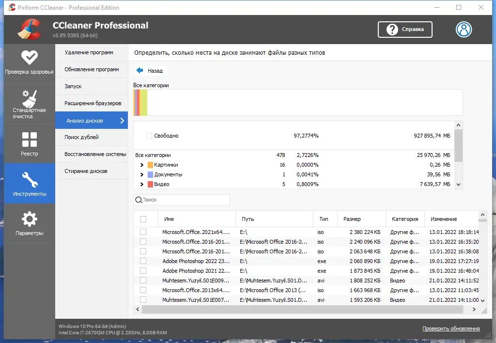Screen dimensions: 496x343
Task: Check the Adobe Photoshop 2022 file checkbox
Action: [143, 261]
